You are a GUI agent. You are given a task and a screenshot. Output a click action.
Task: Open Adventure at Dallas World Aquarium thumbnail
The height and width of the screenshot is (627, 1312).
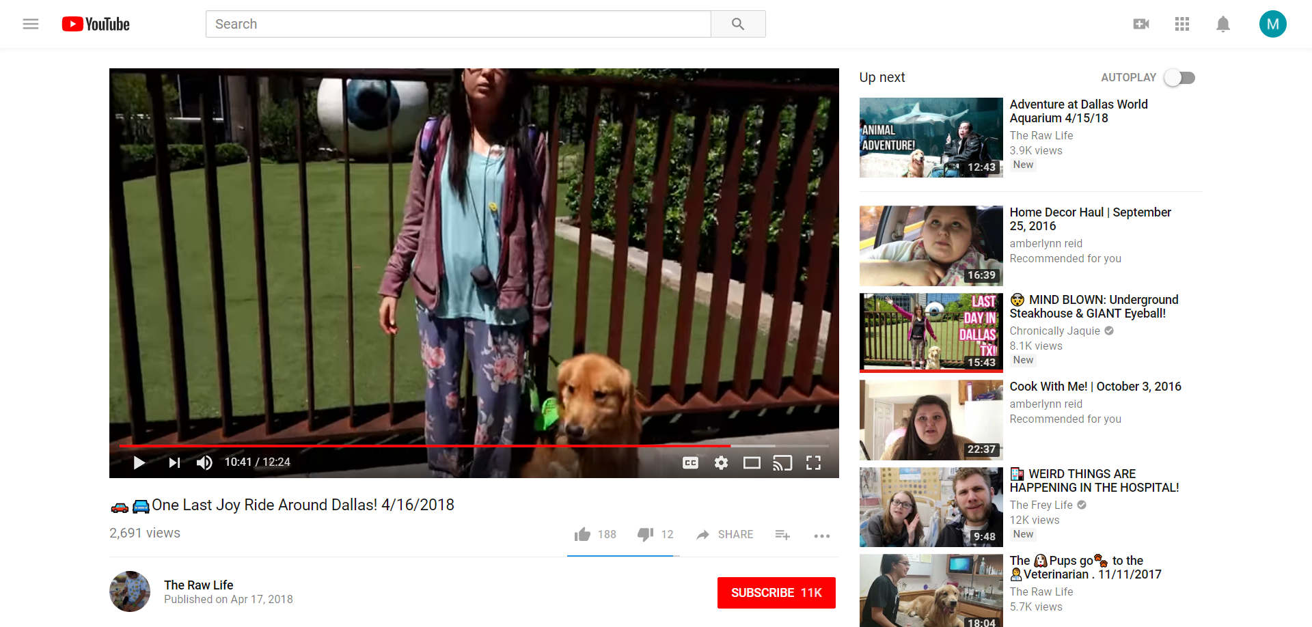click(x=931, y=137)
